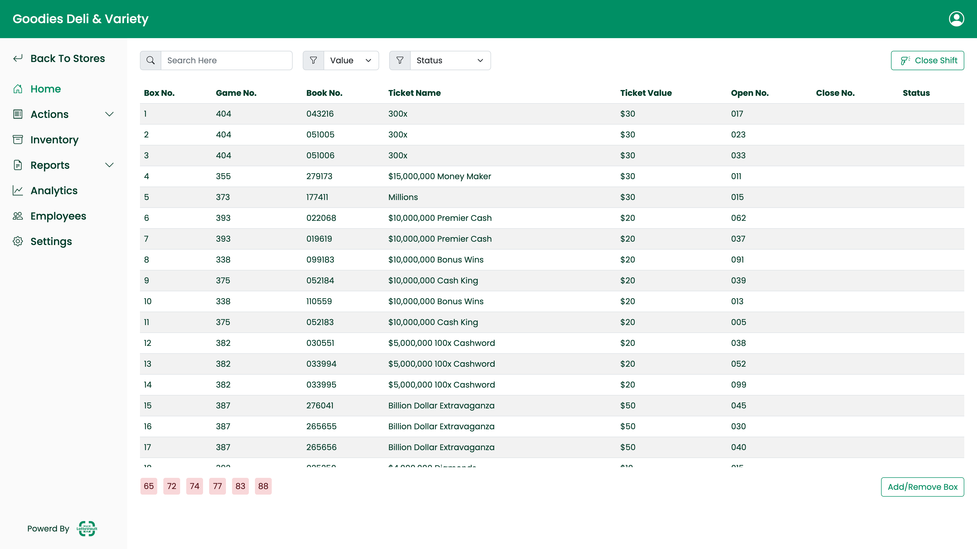
Task: Open the Value filter dropdown
Action: coord(351,61)
